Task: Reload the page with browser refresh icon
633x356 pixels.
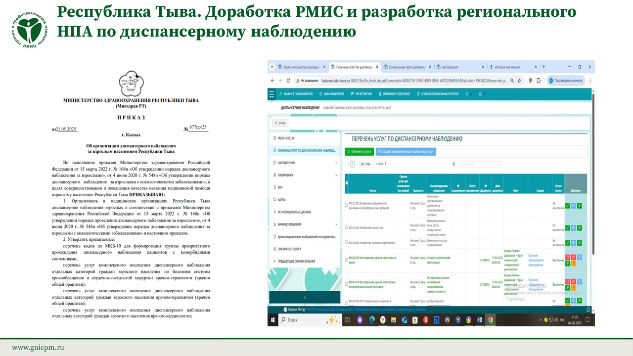Action: click(x=288, y=81)
